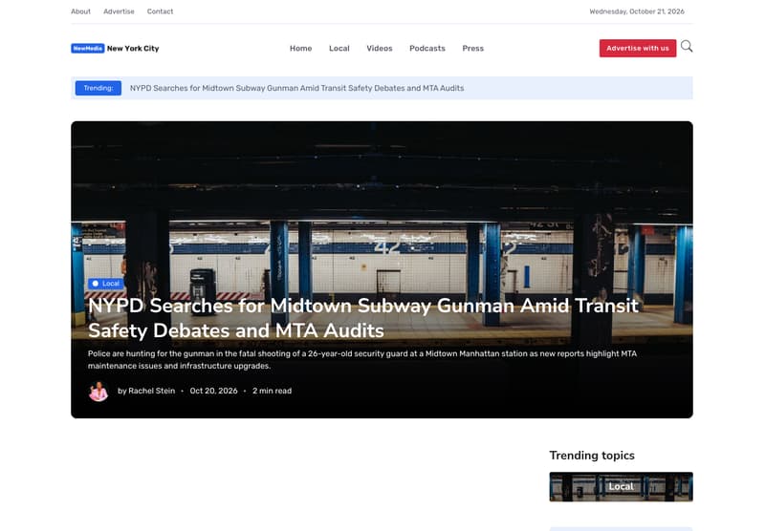Open the Local trending topic thumbnail
This screenshot has height=531, width=765.
coord(621,487)
